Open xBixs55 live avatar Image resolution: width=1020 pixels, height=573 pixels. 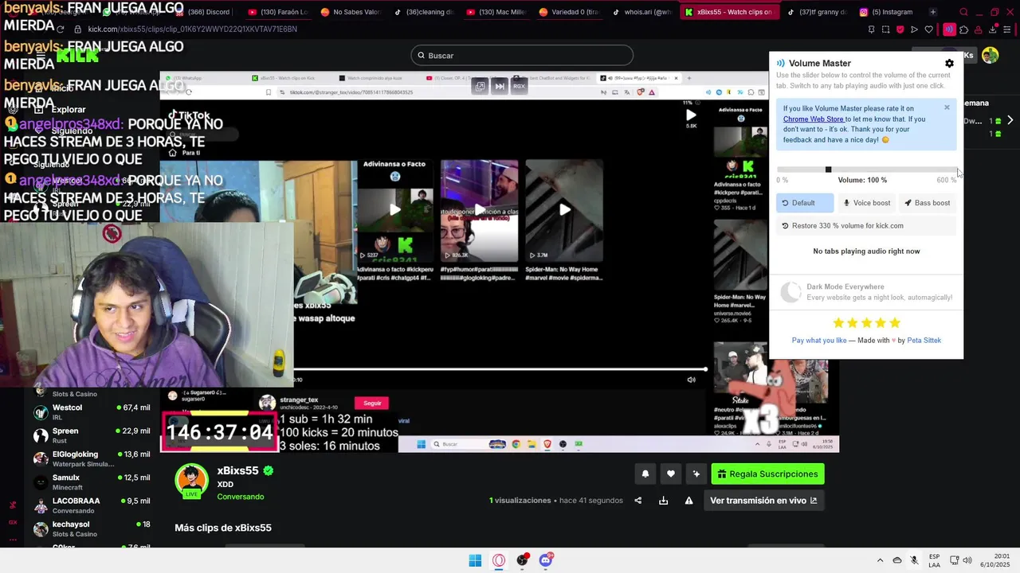pos(191,481)
